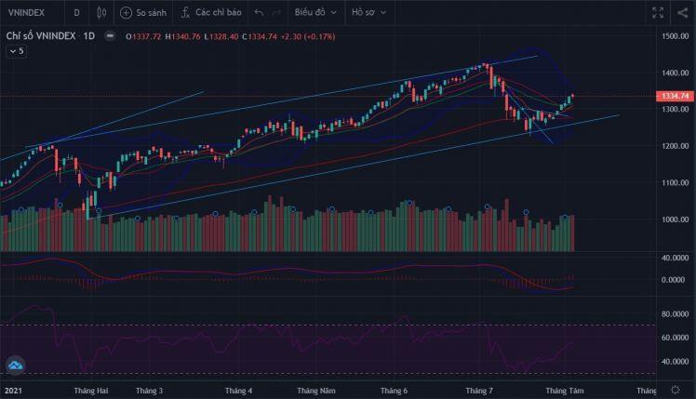
Task: Click the Tháng Năm time axis label
Action: coord(316,391)
